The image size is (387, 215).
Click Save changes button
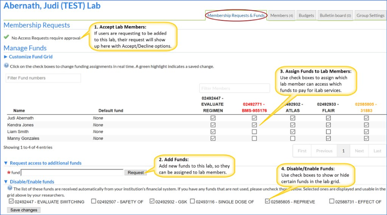pos(24,210)
